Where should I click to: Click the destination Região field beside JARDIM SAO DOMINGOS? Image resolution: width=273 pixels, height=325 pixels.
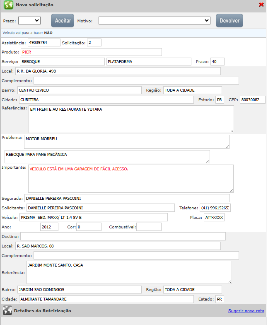point(192,289)
